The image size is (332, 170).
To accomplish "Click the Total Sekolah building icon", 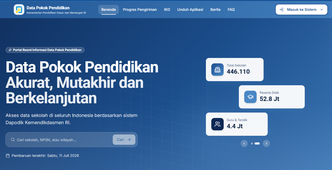I will pyautogui.click(x=217, y=70).
